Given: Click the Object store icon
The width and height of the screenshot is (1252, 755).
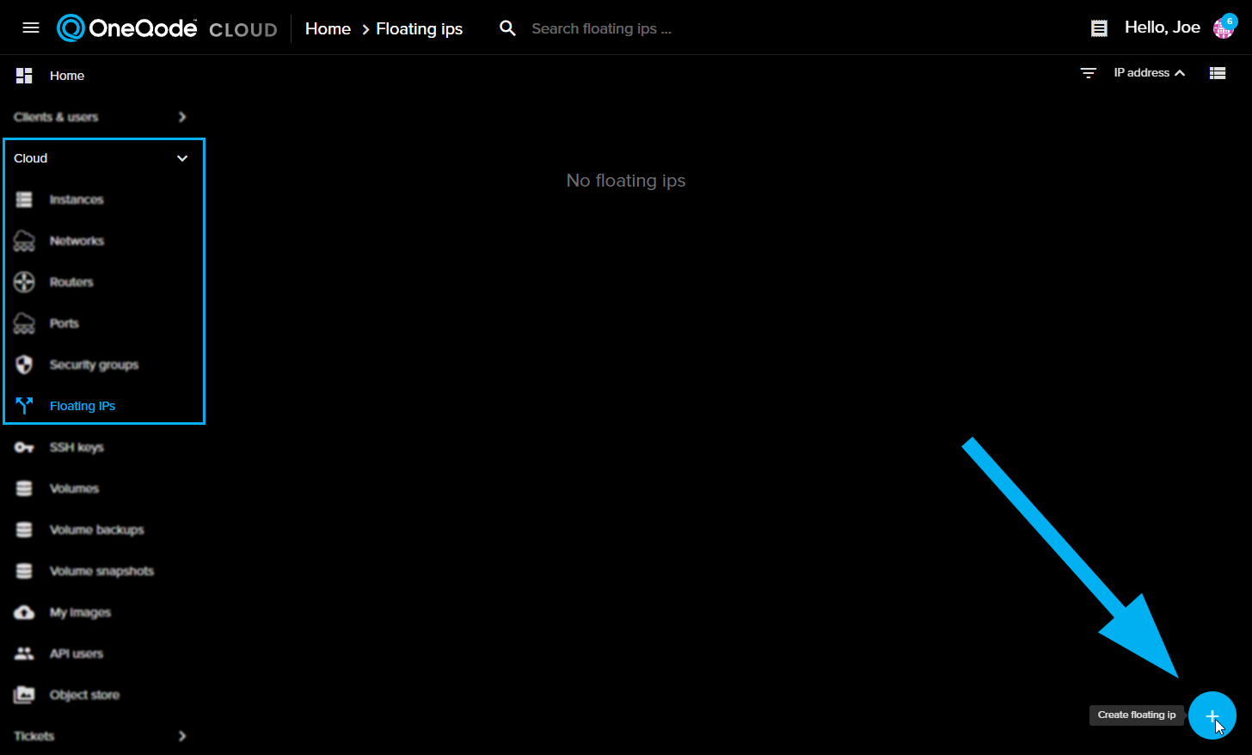Looking at the screenshot, I should (x=23, y=694).
